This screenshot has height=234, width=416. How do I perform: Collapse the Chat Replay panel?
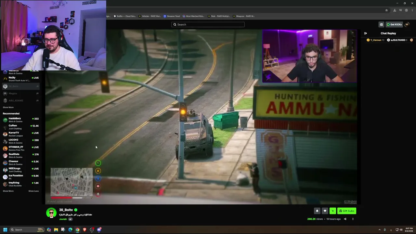pos(365,33)
